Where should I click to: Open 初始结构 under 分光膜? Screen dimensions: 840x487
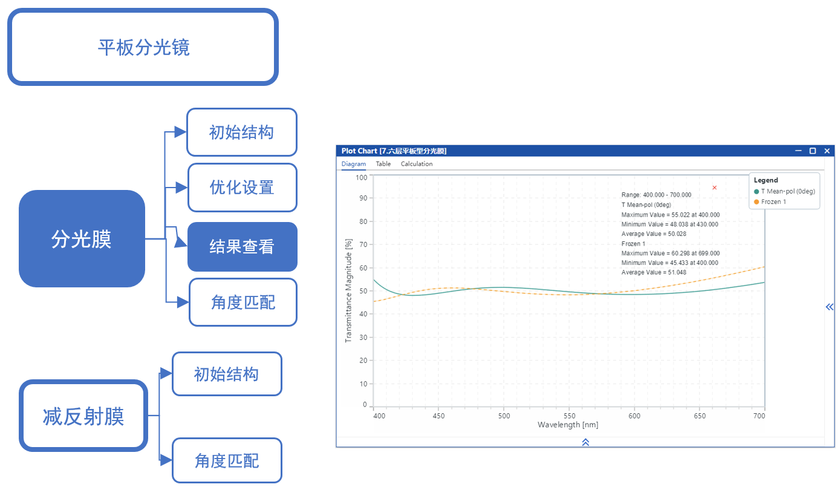pyautogui.click(x=241, y=132)
